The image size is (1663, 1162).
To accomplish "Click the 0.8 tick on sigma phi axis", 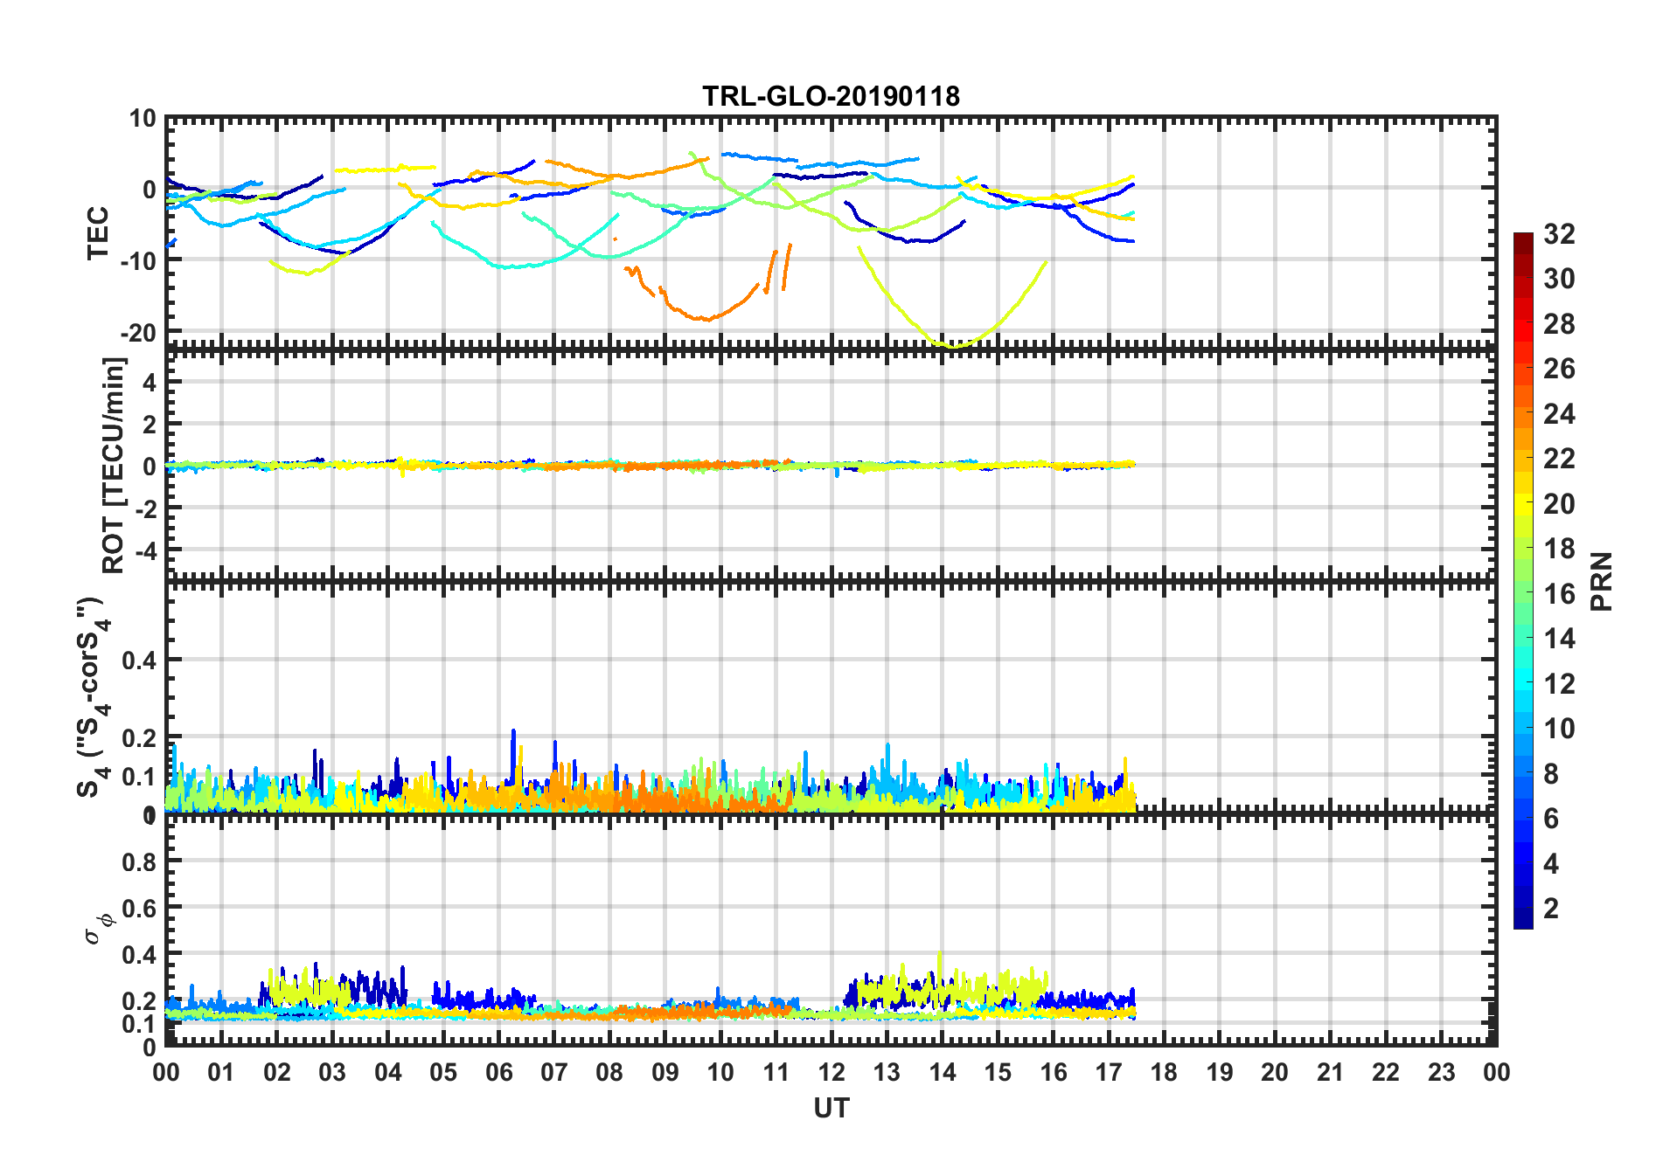I will (x=140, y=861).
